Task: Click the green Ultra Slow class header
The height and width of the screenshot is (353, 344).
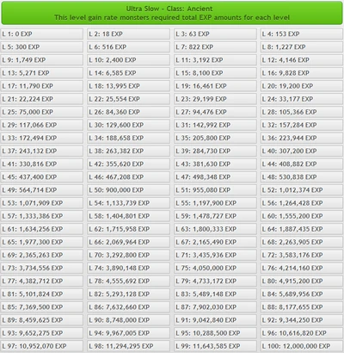Action: [172, 13]
